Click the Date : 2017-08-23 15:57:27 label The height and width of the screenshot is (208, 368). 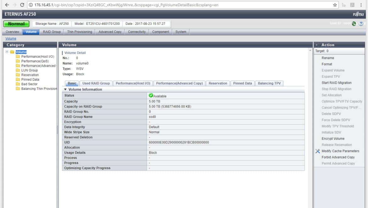[x=145, y=24]
